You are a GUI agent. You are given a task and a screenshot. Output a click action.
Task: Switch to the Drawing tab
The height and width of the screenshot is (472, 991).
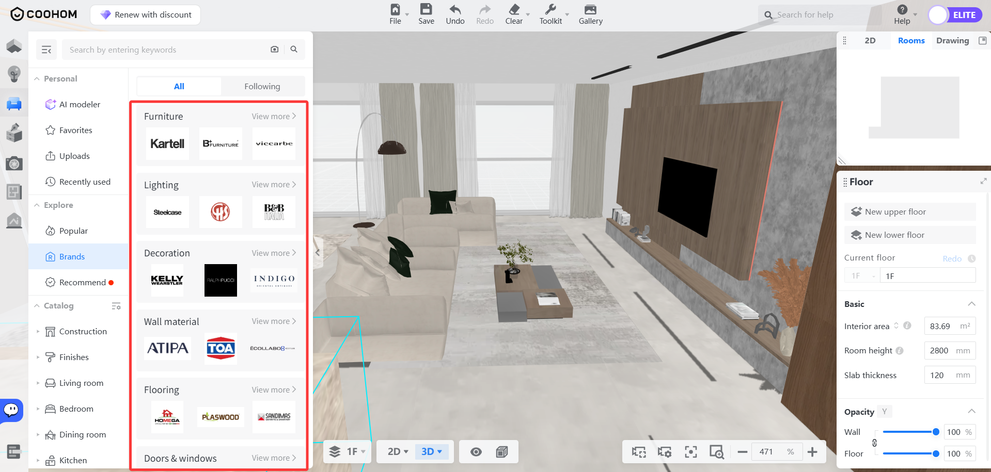point(952,41)
